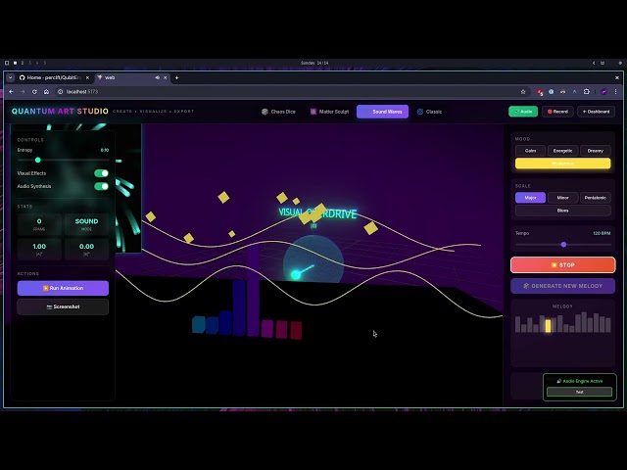
Task: Toggle the Visual Effects switch
Action: pos(101,173)
